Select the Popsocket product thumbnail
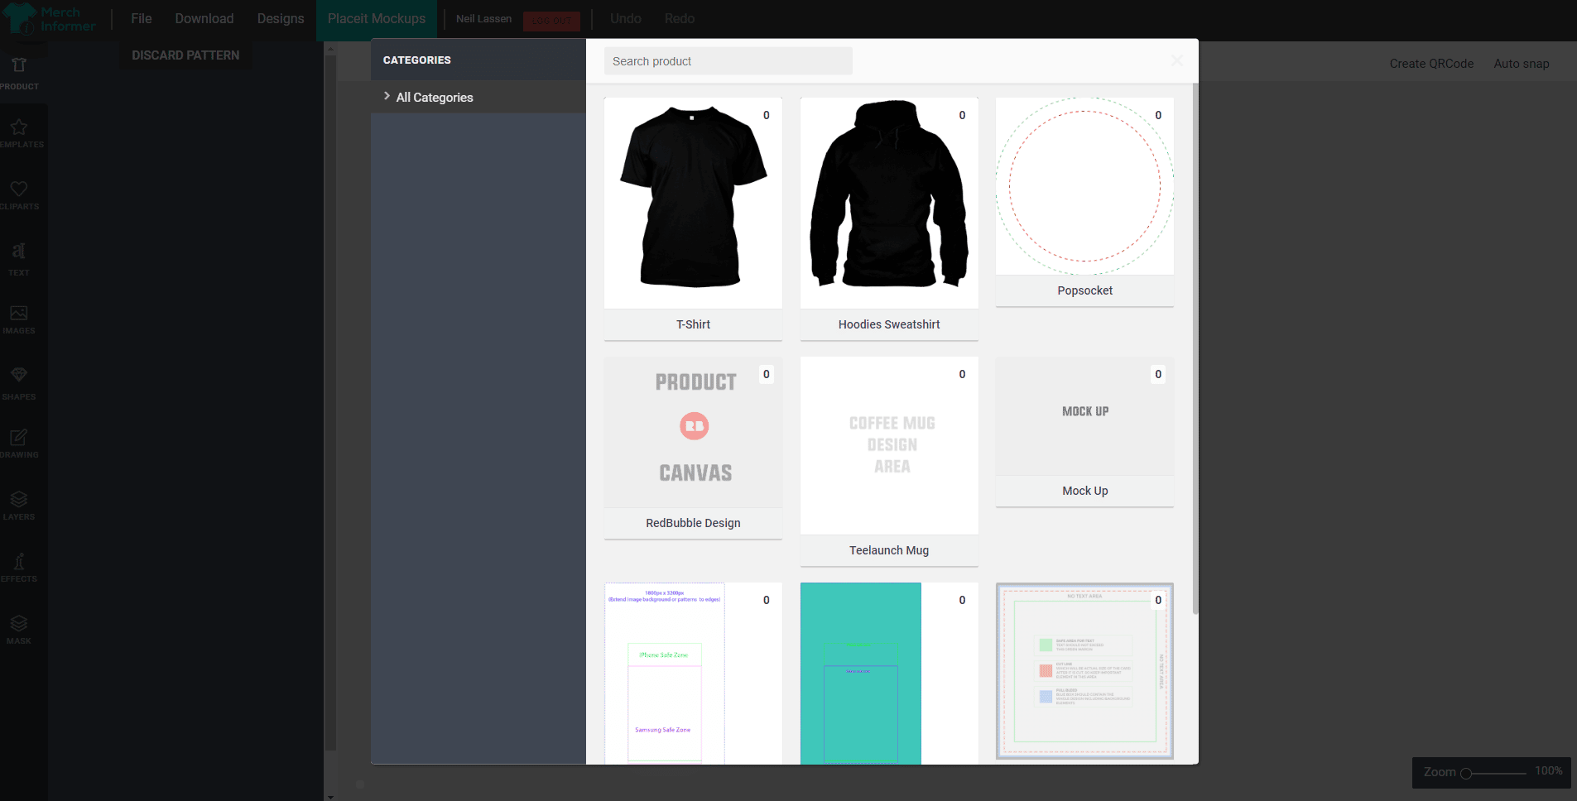1577x801 pixels. pyautogui.click(x=1084, y=186)
